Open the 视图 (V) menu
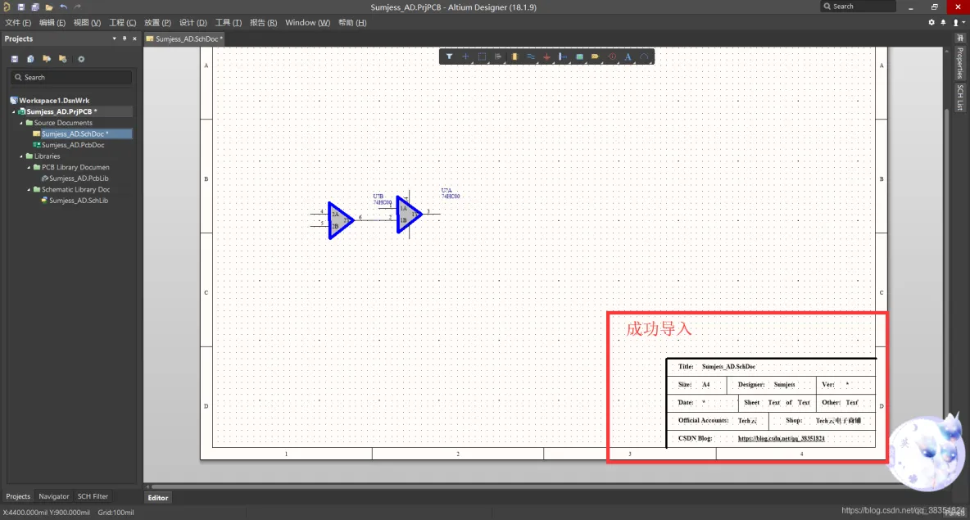The height and width of the screenshot is (520, 970). [x=87, y=22]
